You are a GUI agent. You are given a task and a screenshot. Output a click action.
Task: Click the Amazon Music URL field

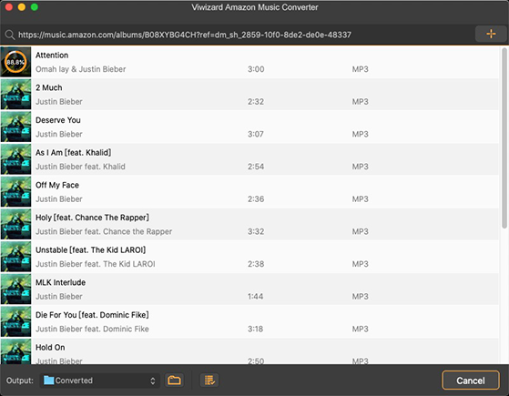184,35
